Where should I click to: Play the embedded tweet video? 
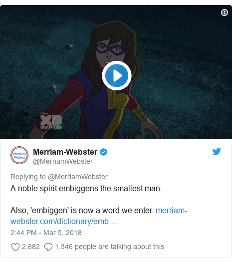pos(117,76)
